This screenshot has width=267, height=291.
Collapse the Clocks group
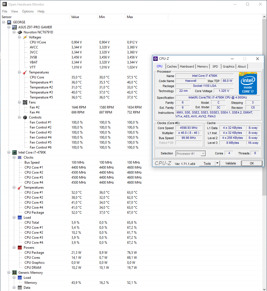tap(14, 157)
